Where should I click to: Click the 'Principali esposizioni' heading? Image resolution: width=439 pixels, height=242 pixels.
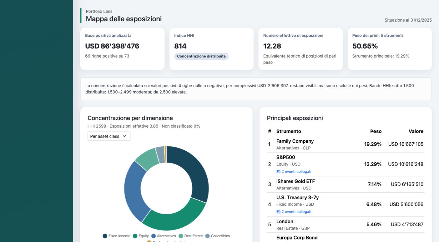295,118
